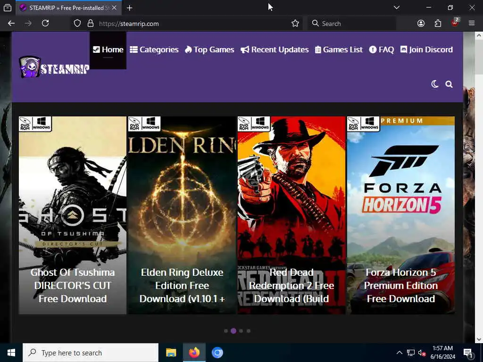Open a new browser tab
483x362 pixels.
click(130, 8)
